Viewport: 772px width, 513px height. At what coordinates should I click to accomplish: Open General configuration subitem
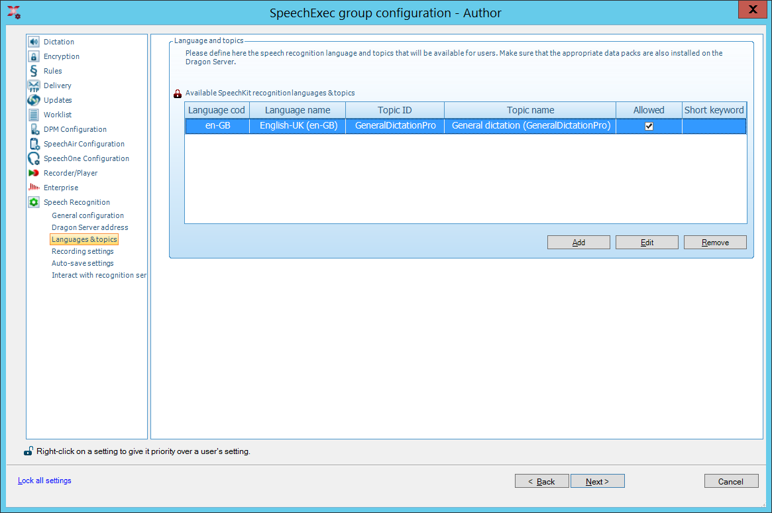[x=87, y=215]
